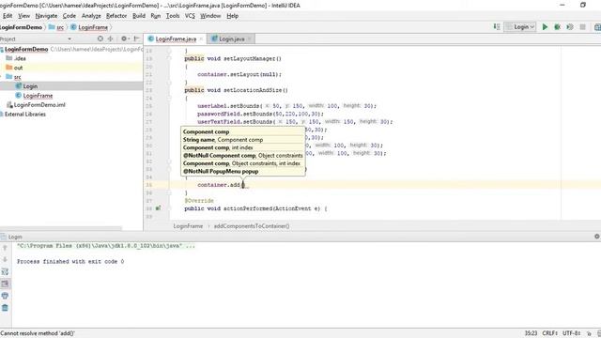Viewport: 601px width, 338px height.
Task: Open the Help menu
Action: pyautogui.click(x=232, y=16)
